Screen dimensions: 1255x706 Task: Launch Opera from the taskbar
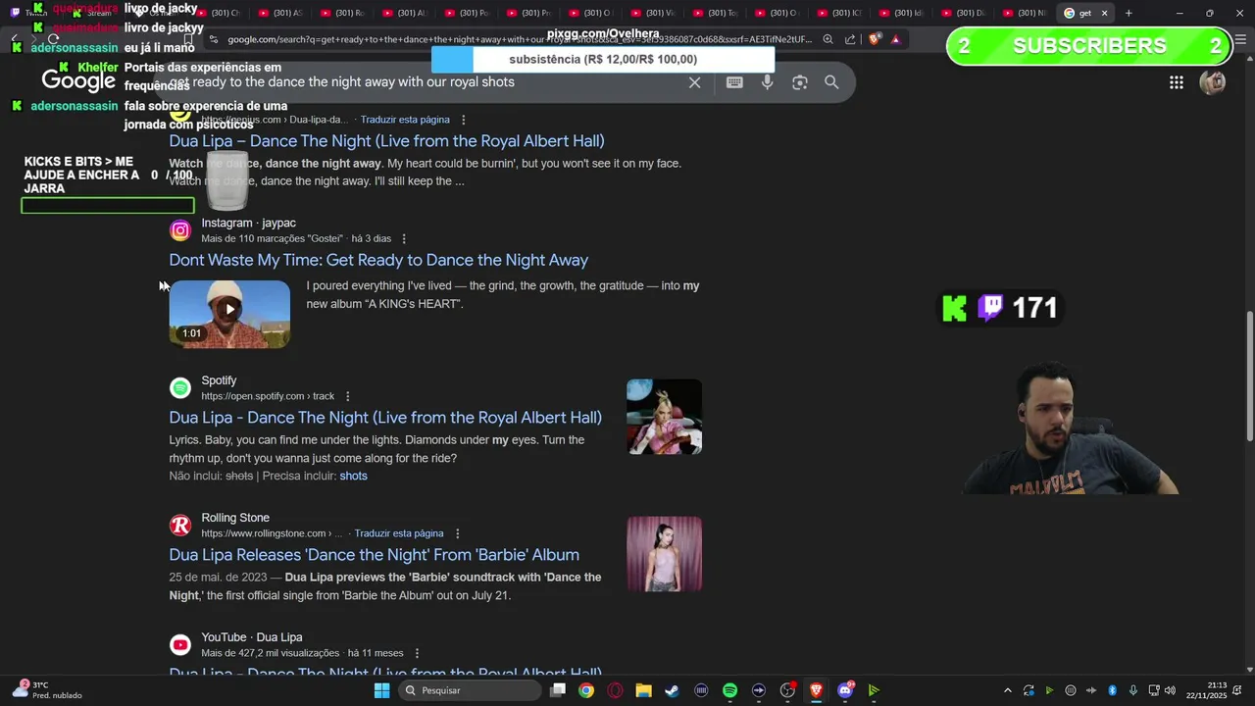pos(616,690)
